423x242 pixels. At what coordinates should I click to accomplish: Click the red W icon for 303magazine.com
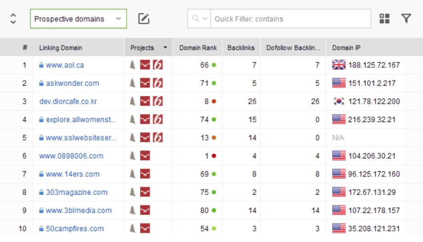(145, 192)
